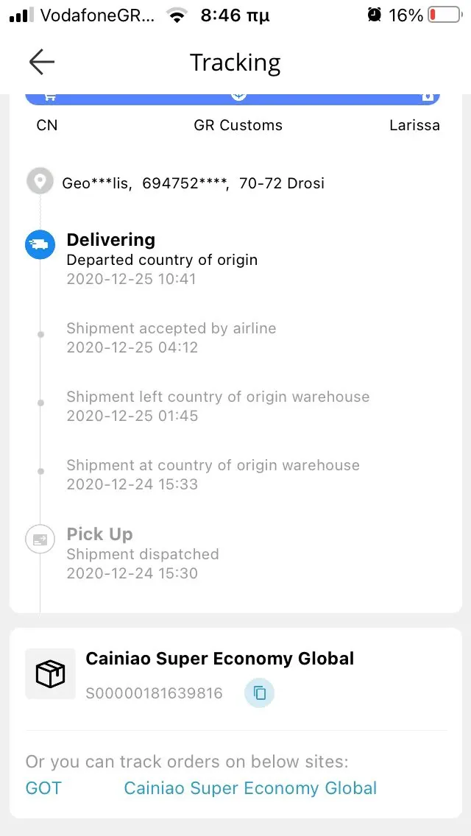Tap the location pin icon
Screen dimensions: 471x836
40,181
